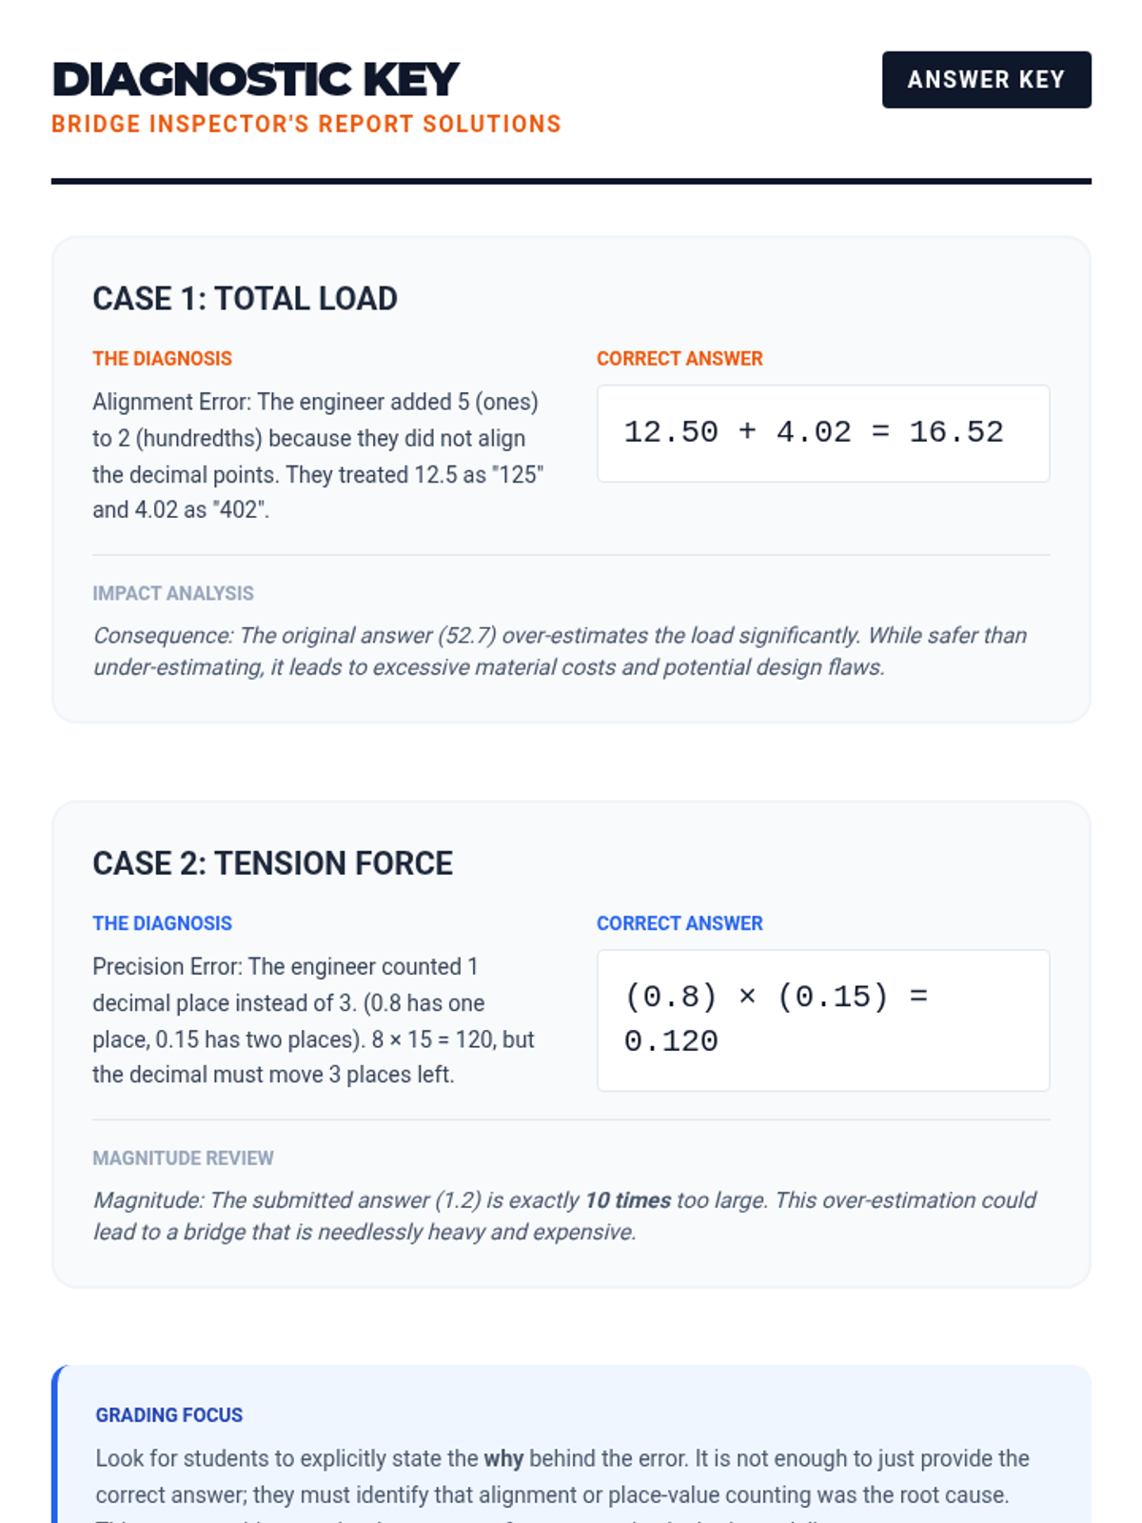This screenshot has width=1142, height=1523.
Task: Click the Precision Error diagnosis paragraph
Action: (x=314, y=1020)
